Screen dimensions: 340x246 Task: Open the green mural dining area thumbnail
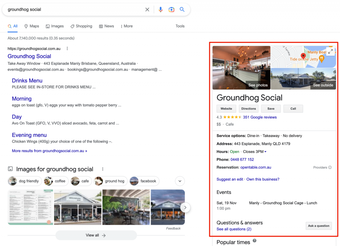point(126,207)
